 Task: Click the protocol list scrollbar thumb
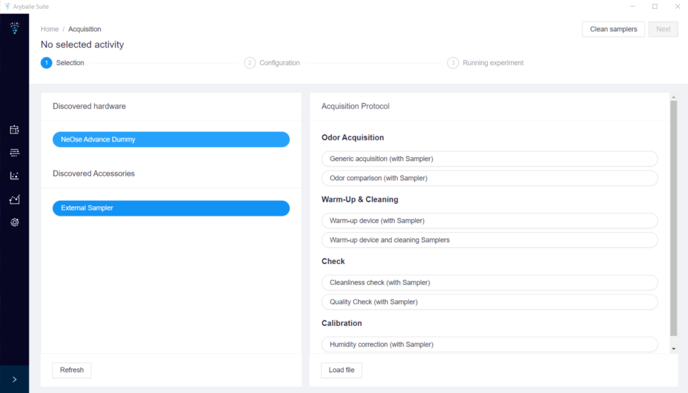(x=673, y=218)
